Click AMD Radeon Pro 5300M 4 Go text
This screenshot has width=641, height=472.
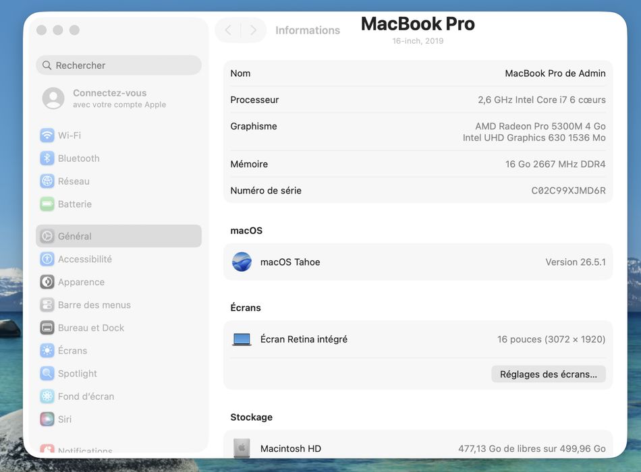540,126
